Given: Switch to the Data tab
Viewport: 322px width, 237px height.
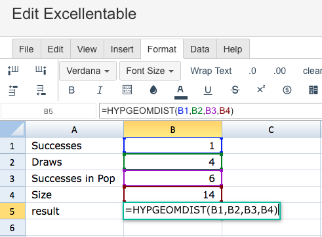Looking at the screenshot, I should (200, 49).
